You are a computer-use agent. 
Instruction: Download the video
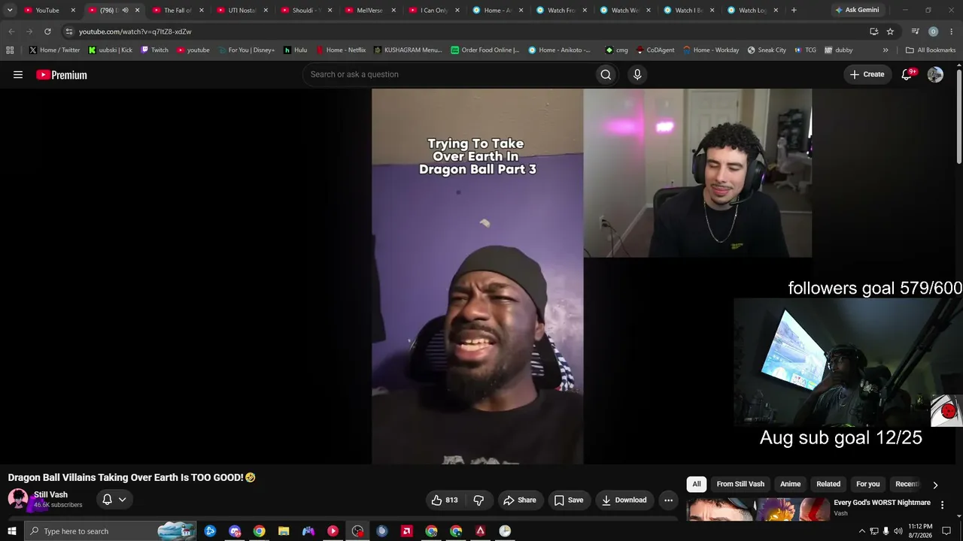click(624, 500)
